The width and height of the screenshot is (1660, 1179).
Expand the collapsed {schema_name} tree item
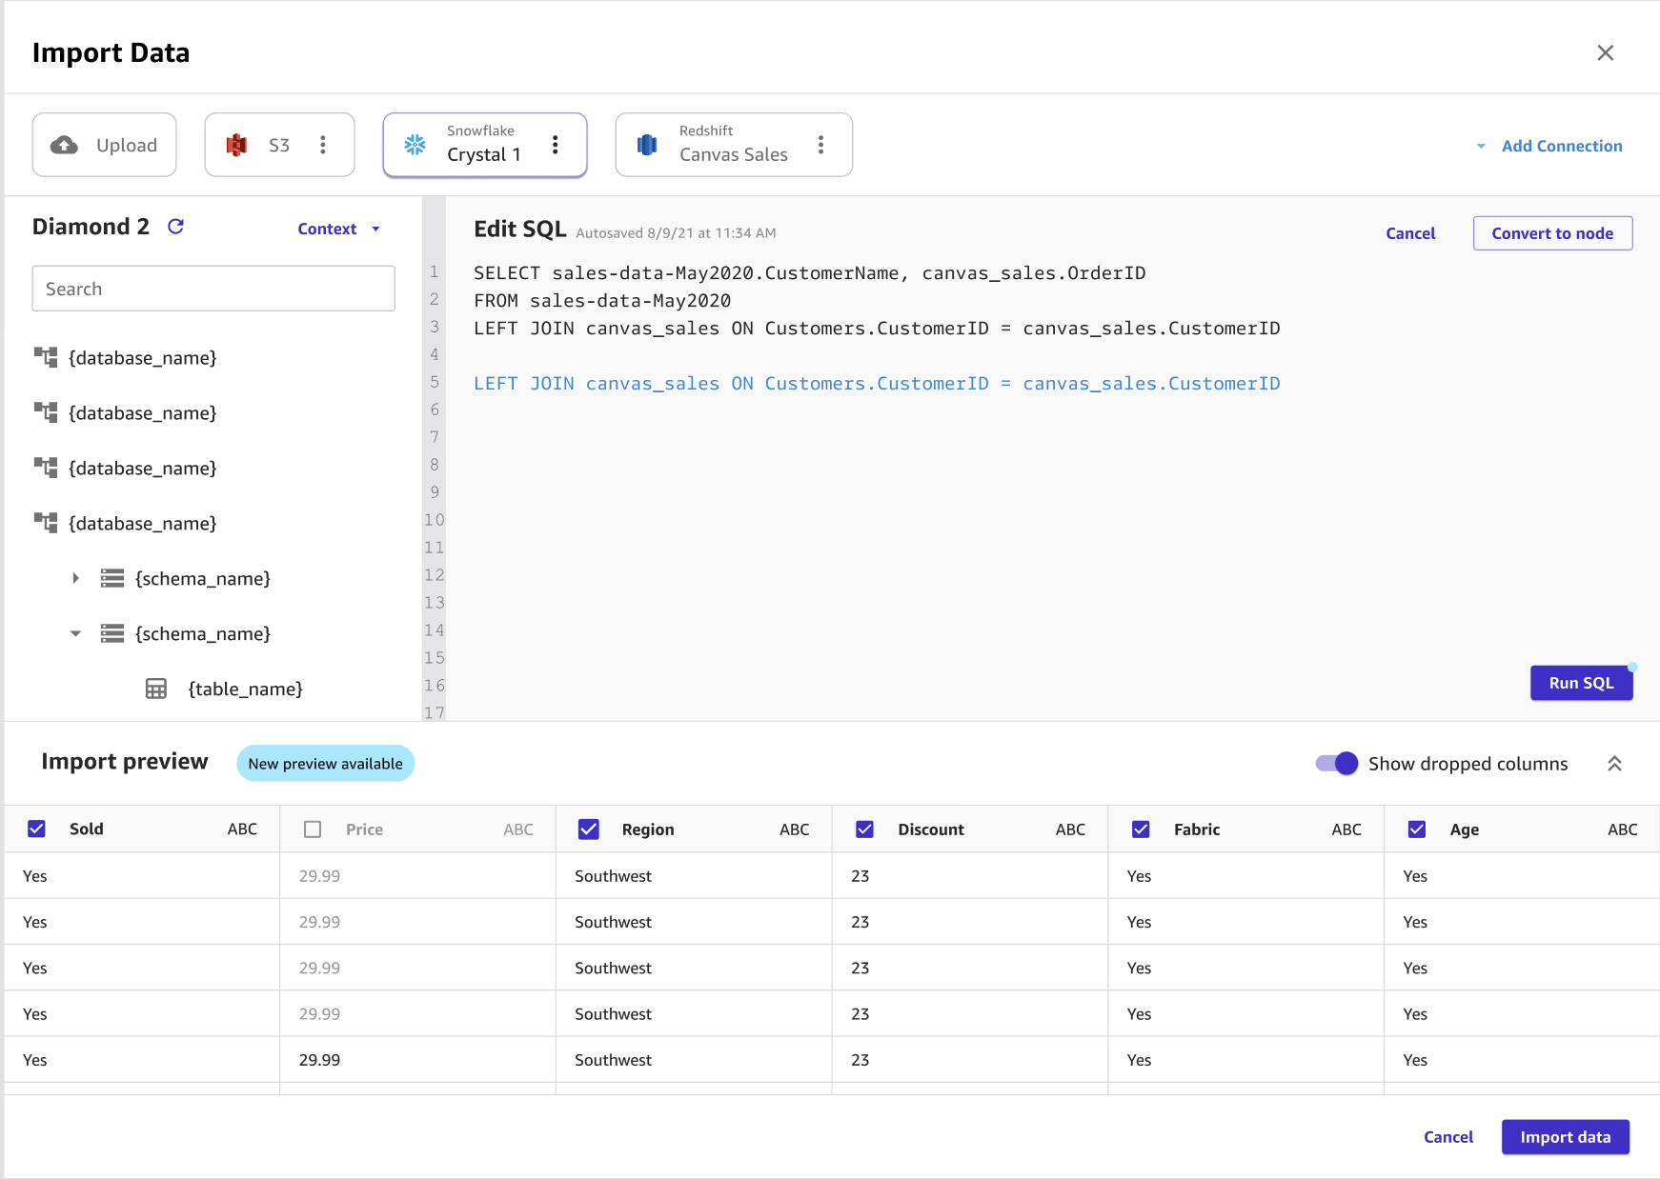(x=75, y=578)
